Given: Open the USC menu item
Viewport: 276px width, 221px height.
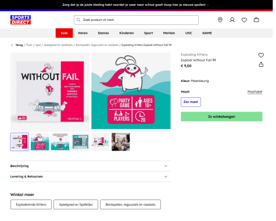Looking at the screenshot, I should point(189,33).
